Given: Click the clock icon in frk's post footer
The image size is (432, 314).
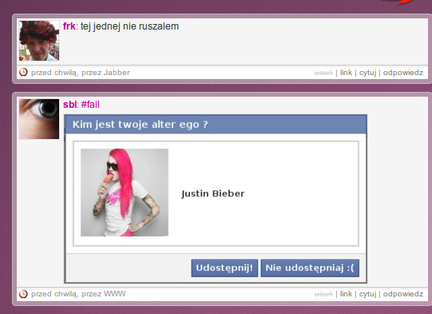Looking at the screenshot, I should 23,72.
